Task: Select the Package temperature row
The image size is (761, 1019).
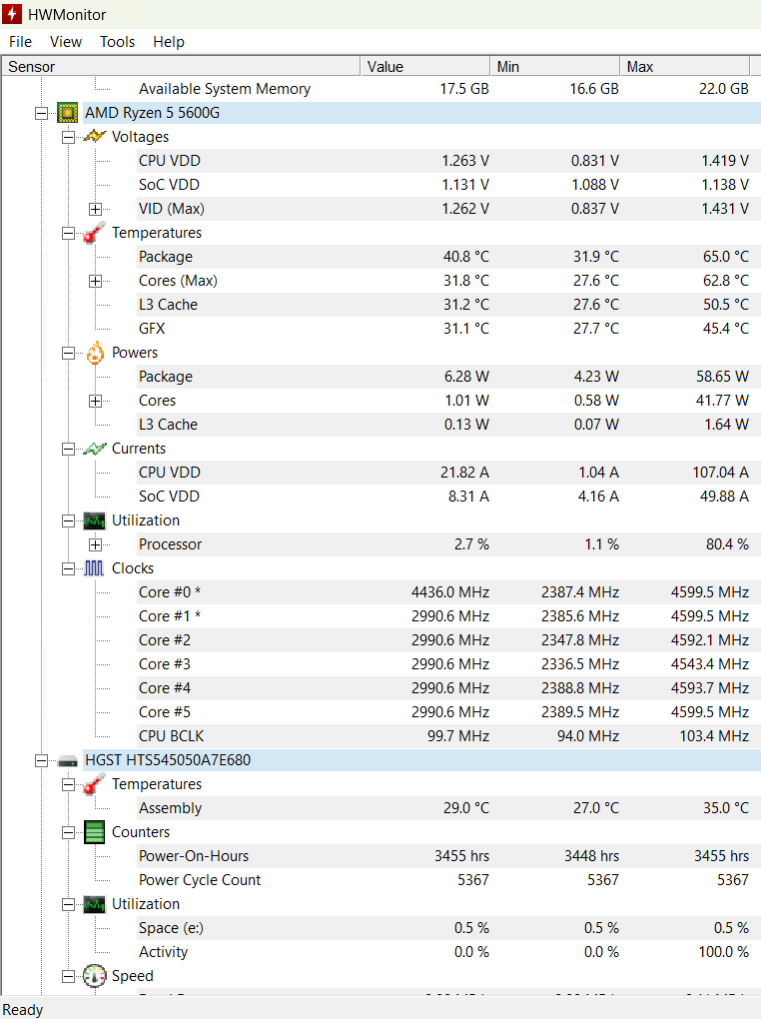Action: 447,257
